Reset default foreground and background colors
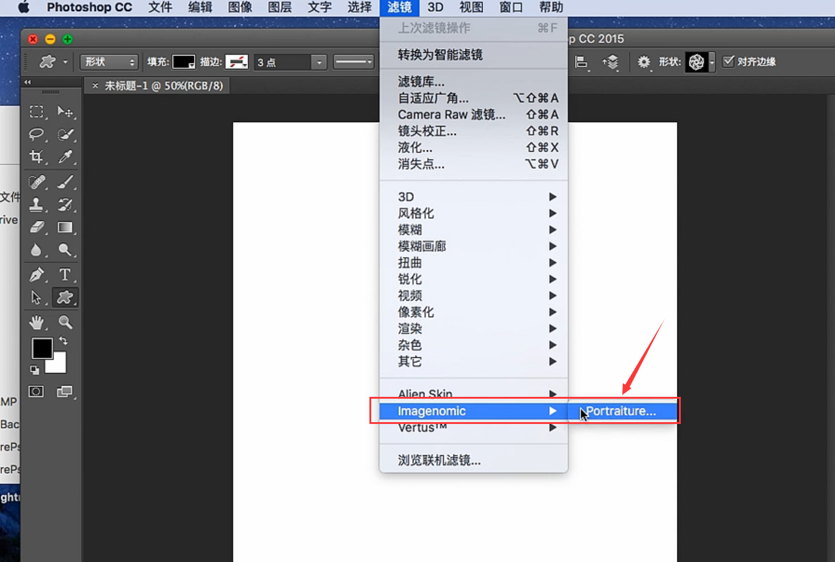This screenshot has height=562, width=835. pos(35,370)
